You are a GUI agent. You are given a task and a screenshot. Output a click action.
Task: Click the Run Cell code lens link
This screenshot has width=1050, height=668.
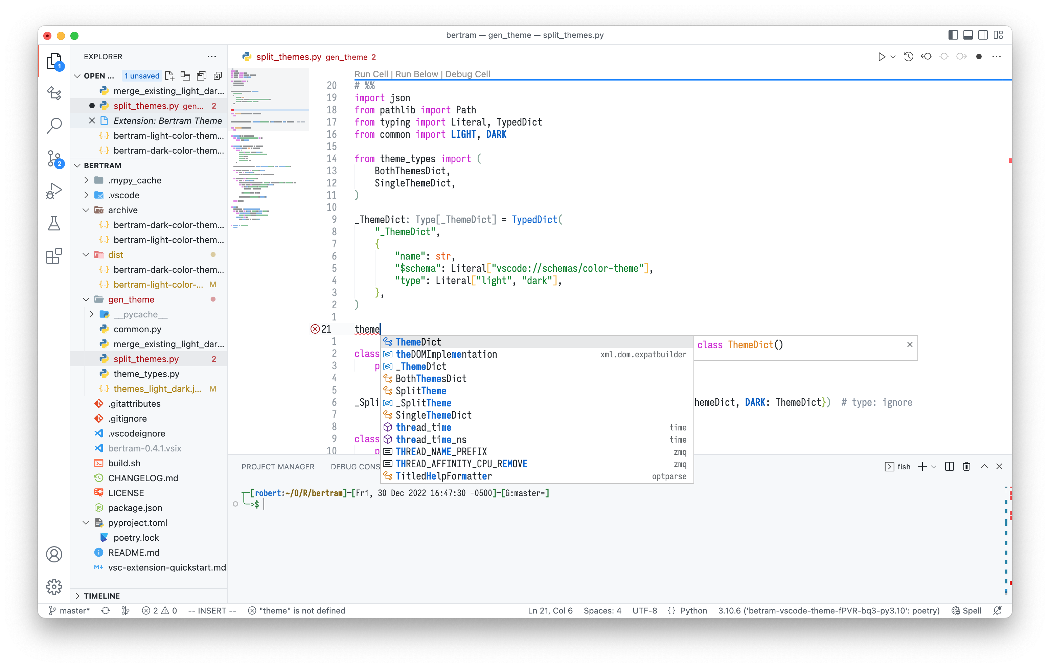click(371, 74)
